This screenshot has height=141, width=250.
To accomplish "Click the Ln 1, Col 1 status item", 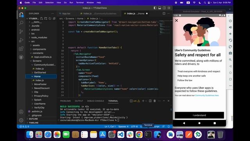I will click(x=110, y=127).
